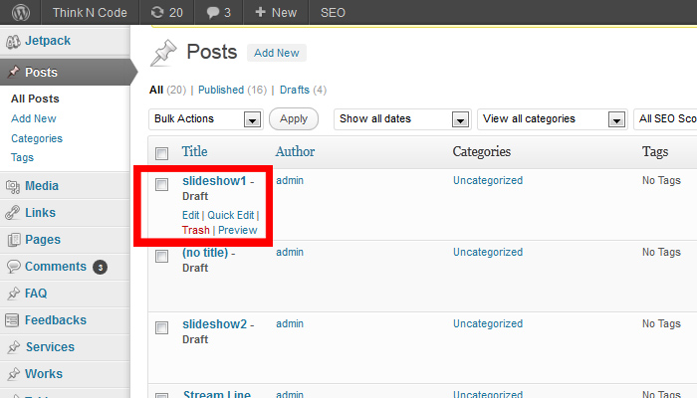The width and height of the screenshot is (697, 398).
Task: Click the Categories column header
Action: (x=481, y=151)
